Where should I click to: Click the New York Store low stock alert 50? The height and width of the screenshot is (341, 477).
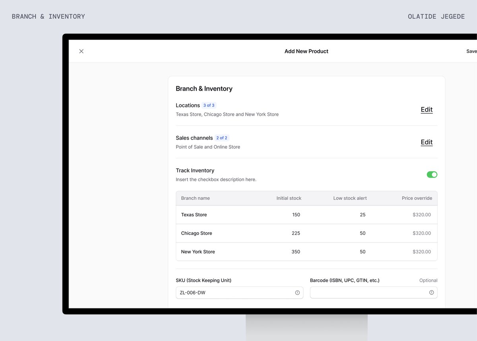point(363,252)
